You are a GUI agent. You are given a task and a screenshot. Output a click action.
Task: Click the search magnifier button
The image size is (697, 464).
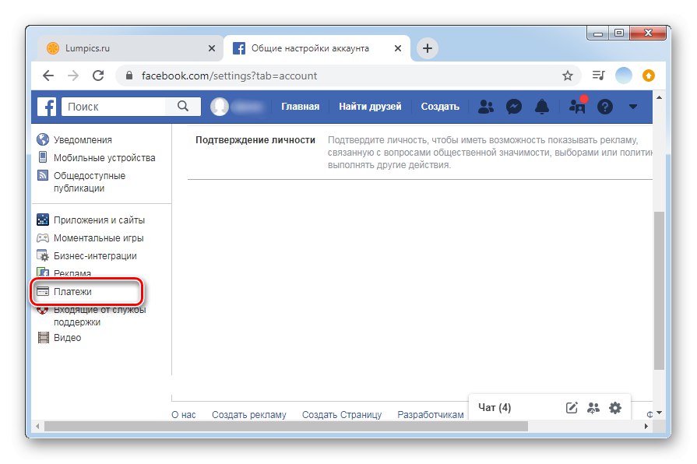pos(183,106)
